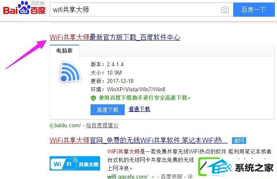Open WiFi共享大师官网 result title
277x179 pixels.
point(138,141)
